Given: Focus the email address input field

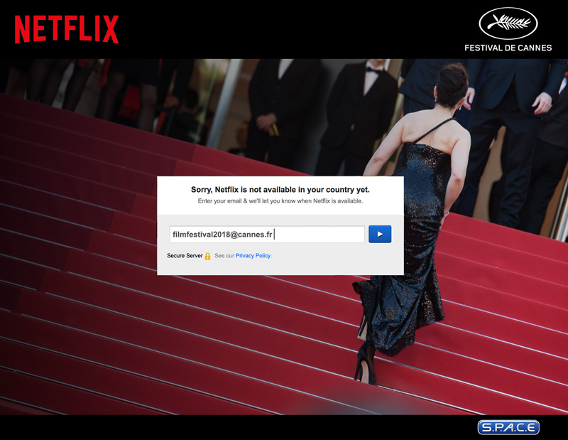Looking at the screenshot, I should point(266,235).
